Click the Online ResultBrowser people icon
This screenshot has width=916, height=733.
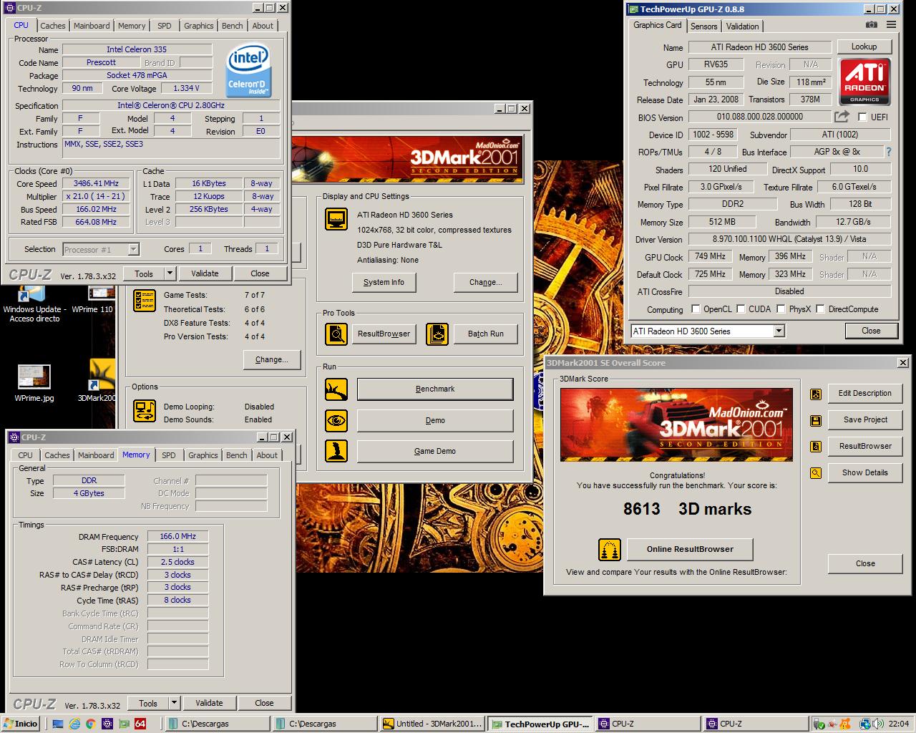tap(610, 550)
